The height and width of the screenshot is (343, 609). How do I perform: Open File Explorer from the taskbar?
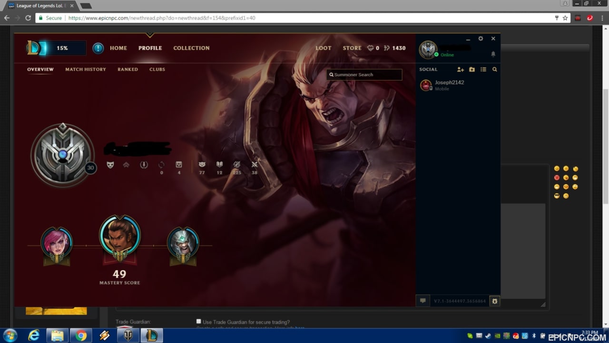click(x=57, y=335)
